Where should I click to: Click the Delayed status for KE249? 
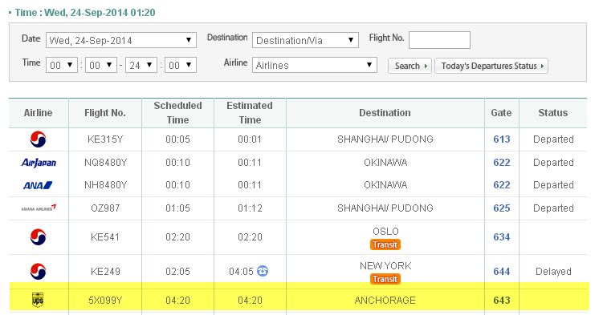553,272
